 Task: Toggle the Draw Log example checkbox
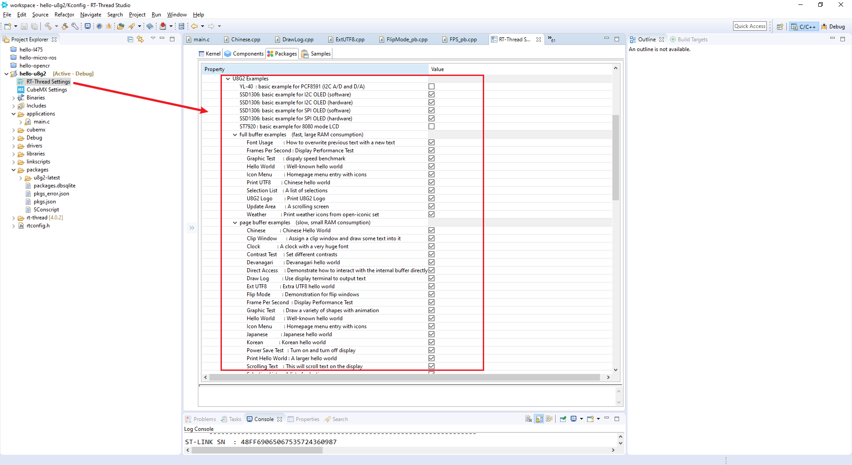[x=431, y=278]
